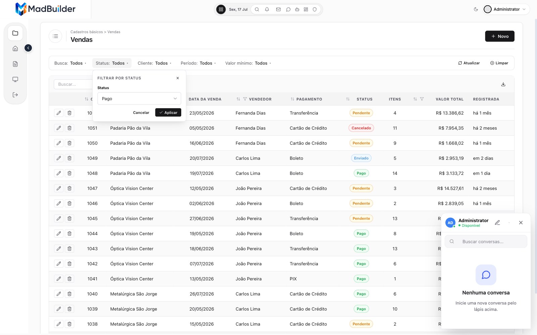Image resolution: width=537 pixels, height=335 pixels.
Task: Click value R$ 14.527,61 in row 1047
Action: [x=450, y=188]
